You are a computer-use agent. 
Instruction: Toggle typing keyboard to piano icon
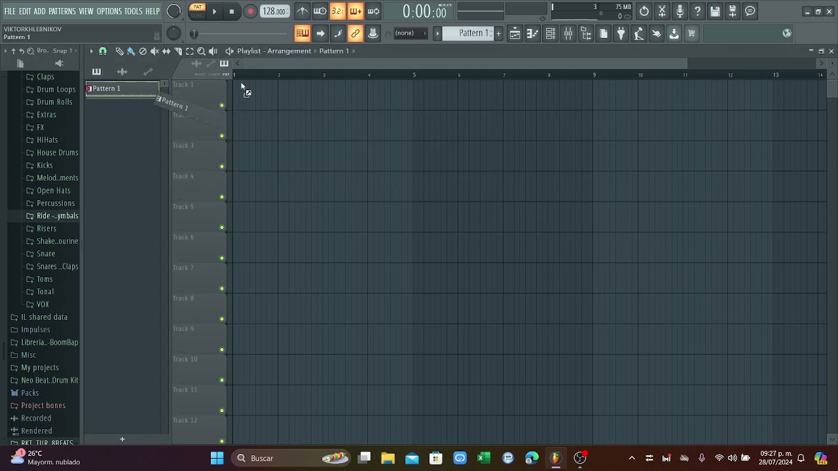[x=302, y=33]
